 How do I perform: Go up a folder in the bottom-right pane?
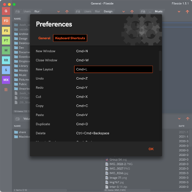click(x=188, y=119)
